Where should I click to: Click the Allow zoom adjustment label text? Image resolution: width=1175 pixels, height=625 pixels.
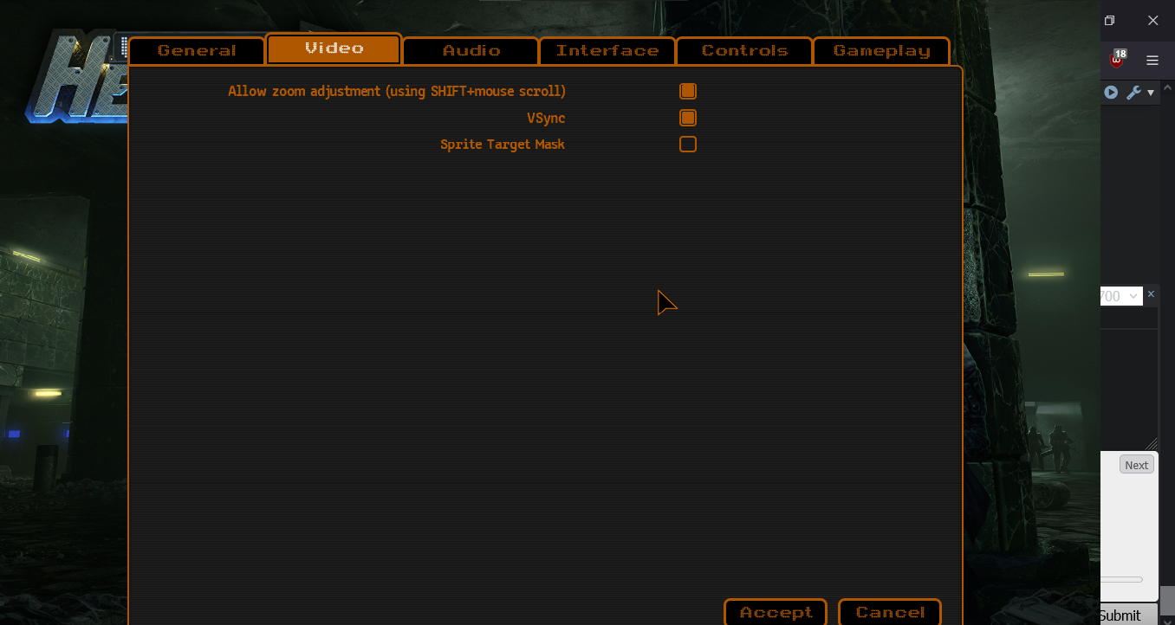tap(397, 91)
